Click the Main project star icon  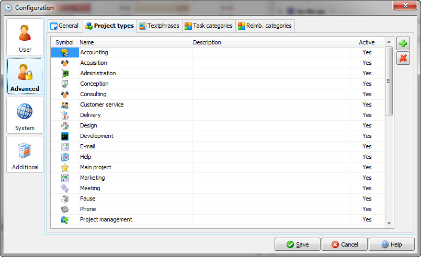(65, 168)
